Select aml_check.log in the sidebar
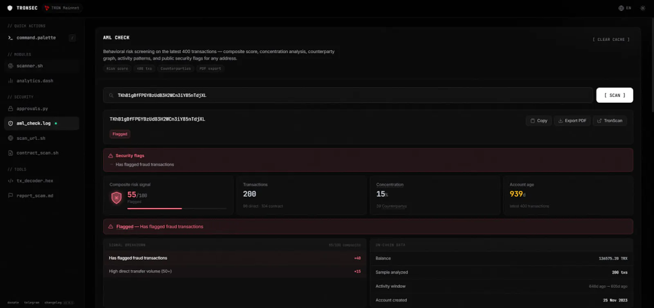 coord(42,123)
